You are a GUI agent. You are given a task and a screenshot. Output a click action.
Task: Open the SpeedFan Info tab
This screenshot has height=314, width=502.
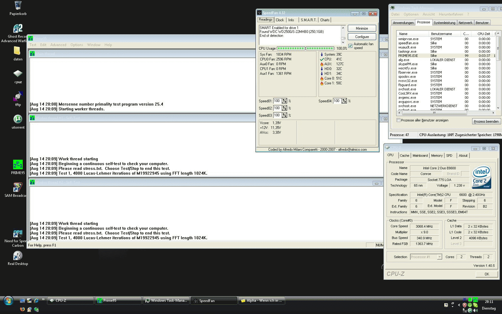click(x=291, y=20)
